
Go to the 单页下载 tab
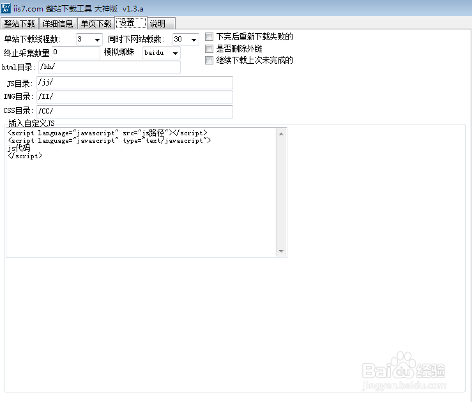(x=96, y=24)
